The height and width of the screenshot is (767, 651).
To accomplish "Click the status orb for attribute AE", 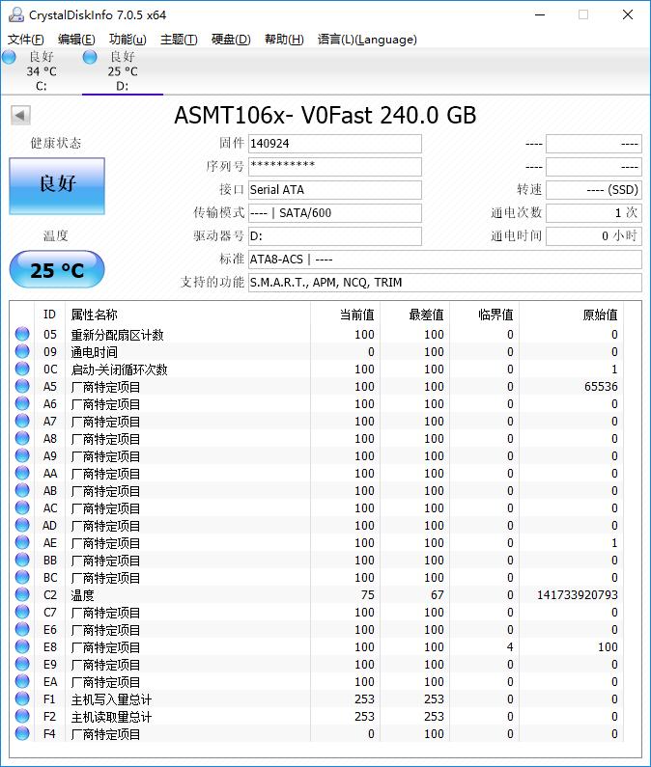I will 22,542.
